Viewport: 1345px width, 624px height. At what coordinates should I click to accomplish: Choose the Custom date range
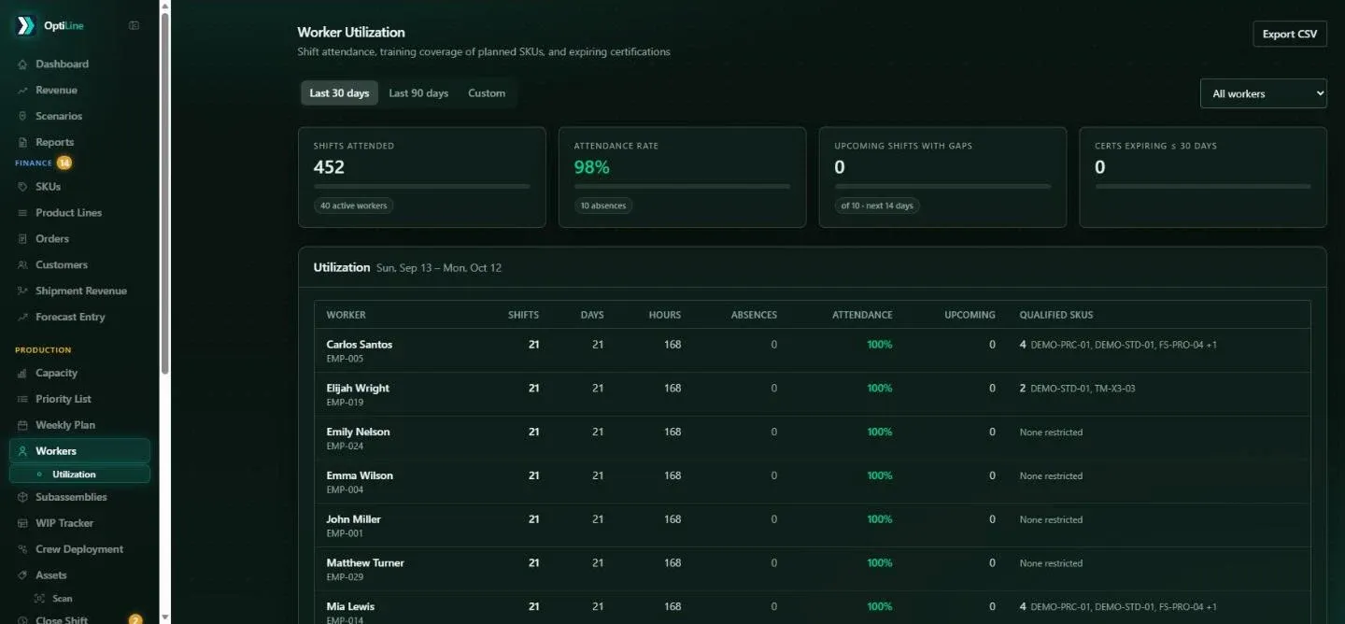point(487,93)
